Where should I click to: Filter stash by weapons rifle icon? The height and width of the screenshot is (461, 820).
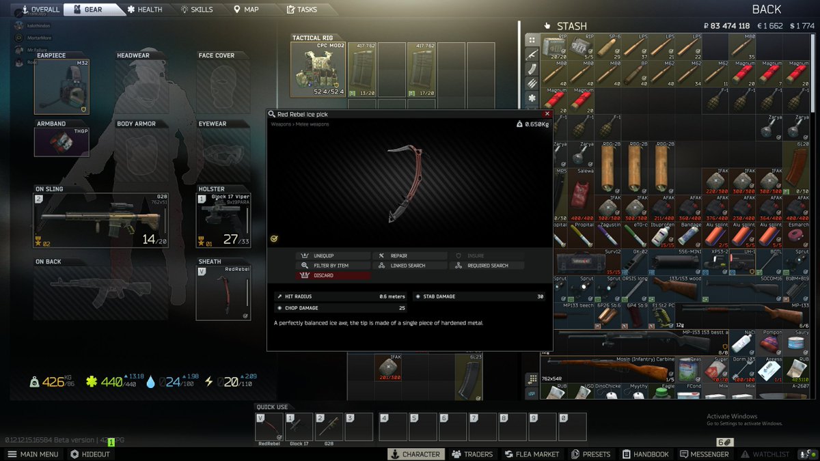[x=532, y=54]
